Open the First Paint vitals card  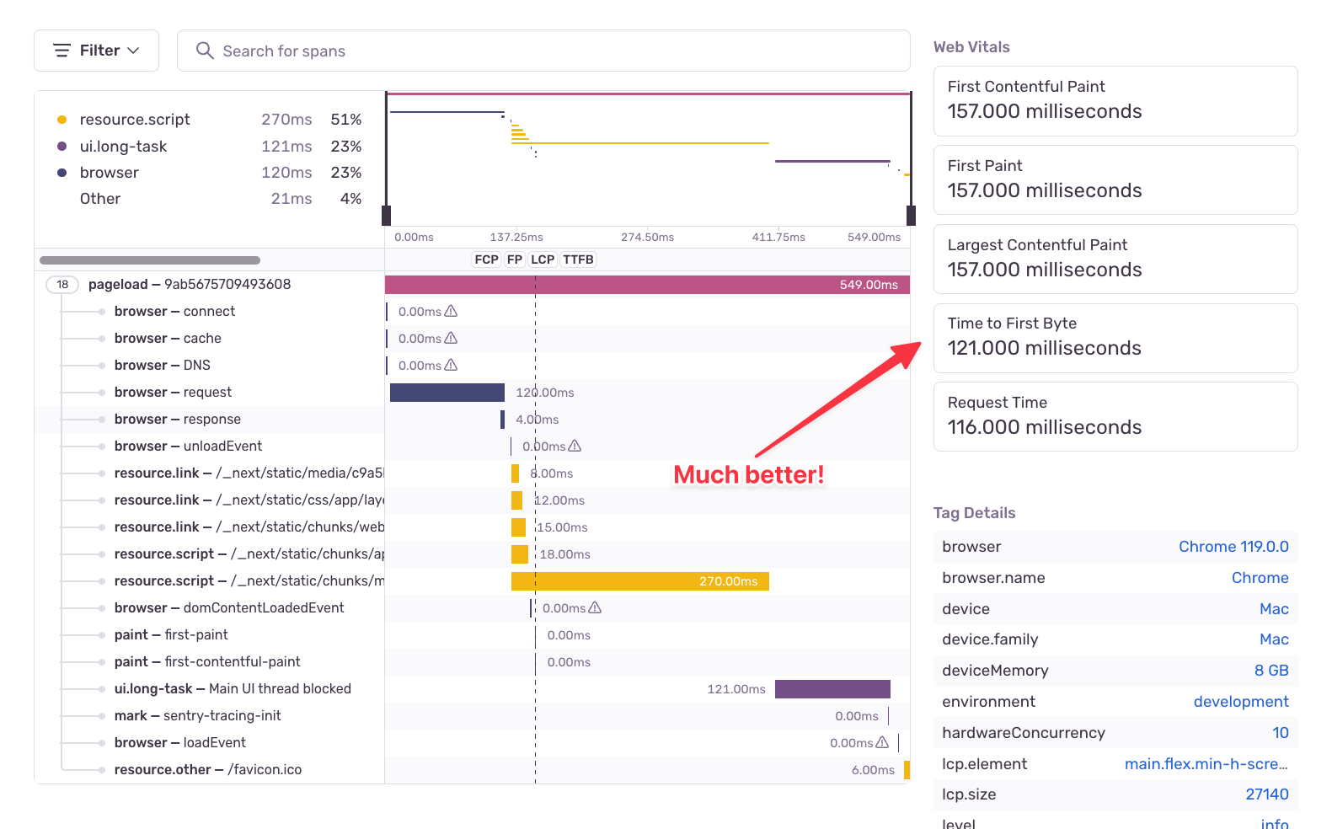(1115, 180)
